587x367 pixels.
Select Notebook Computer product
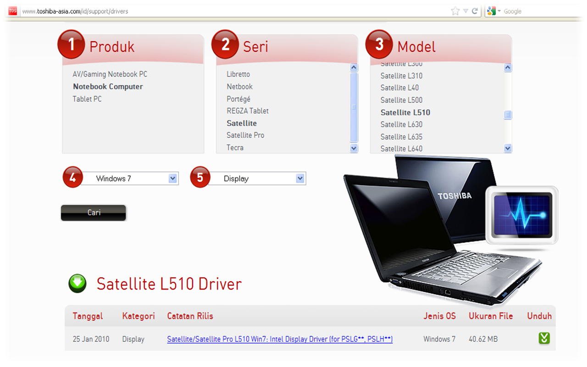click(x=108, y=87)
